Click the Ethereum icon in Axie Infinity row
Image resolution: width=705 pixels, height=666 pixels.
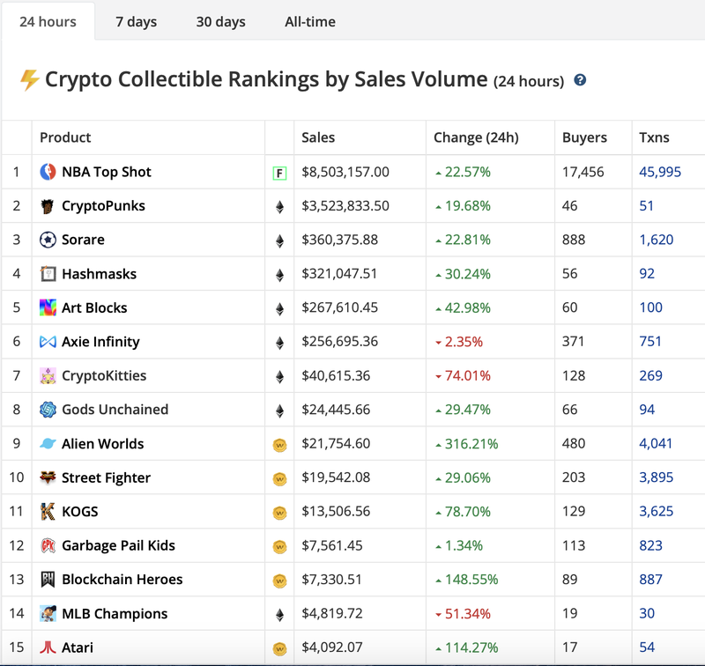tap(279, 343)
